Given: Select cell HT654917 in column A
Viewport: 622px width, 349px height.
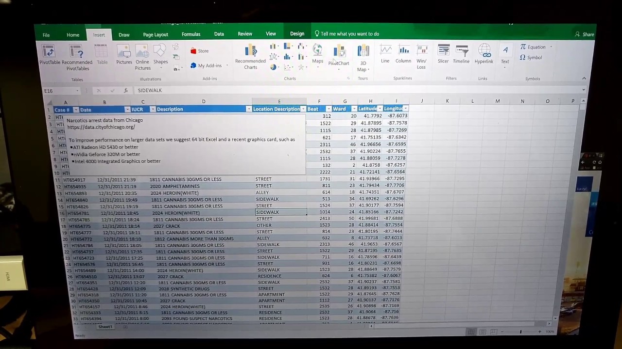Looking at the screenshot, I should (x=74, y=180).
